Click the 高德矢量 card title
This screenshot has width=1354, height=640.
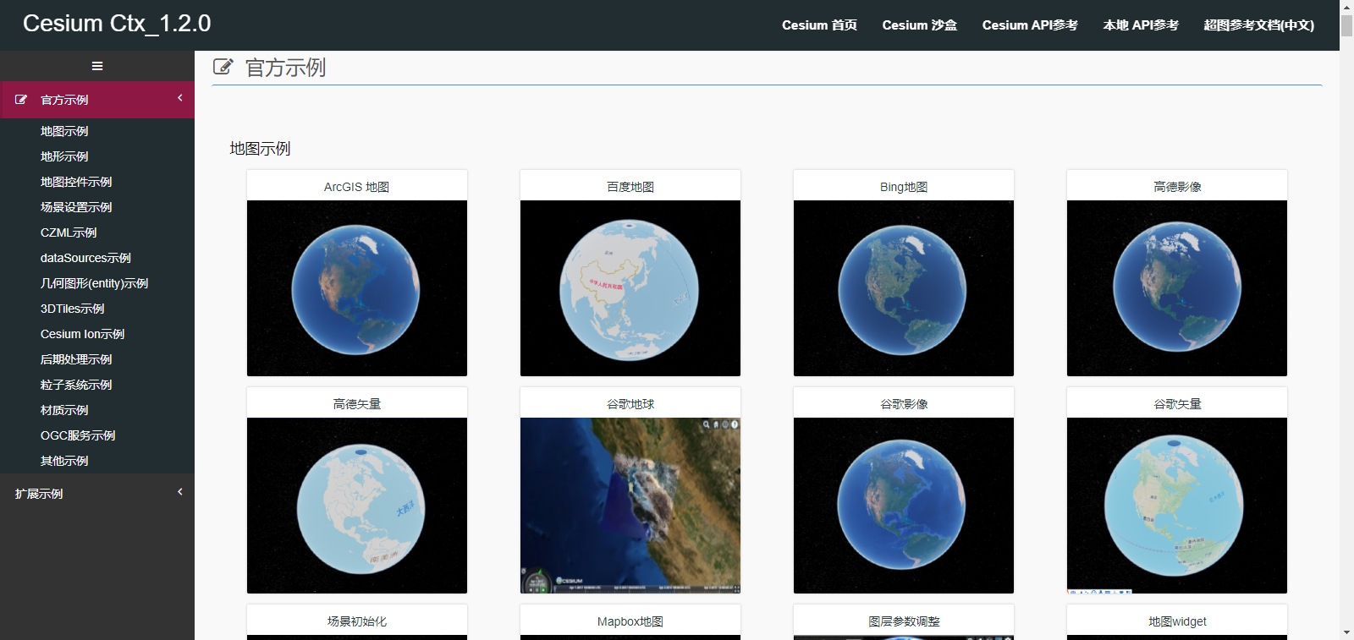357,404
